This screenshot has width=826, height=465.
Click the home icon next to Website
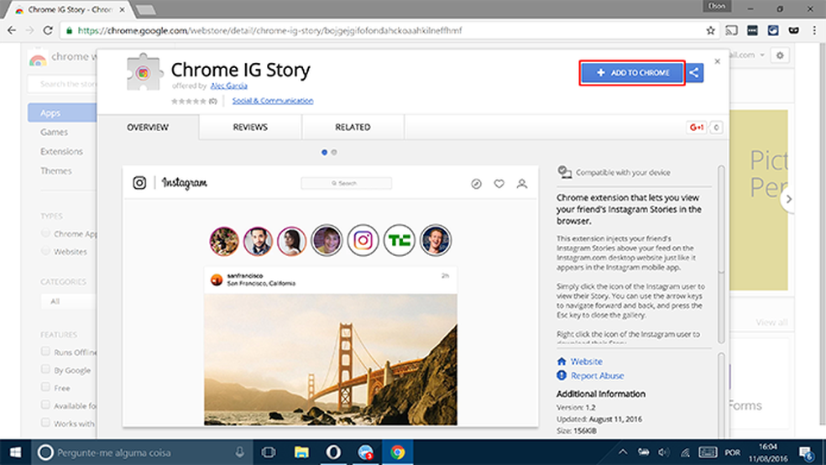tap(562, 361)
